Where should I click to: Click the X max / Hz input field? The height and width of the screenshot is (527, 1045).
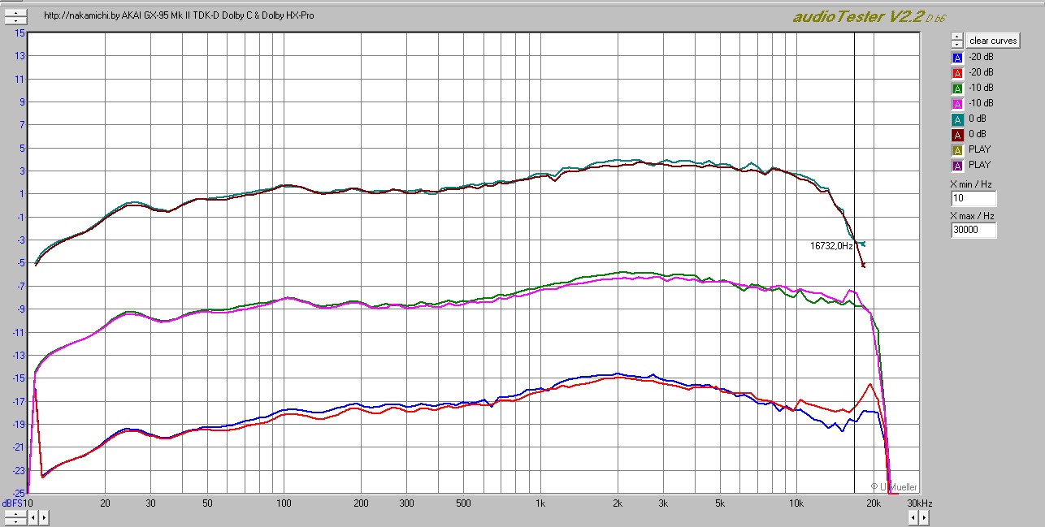click(x=973, y=231)
